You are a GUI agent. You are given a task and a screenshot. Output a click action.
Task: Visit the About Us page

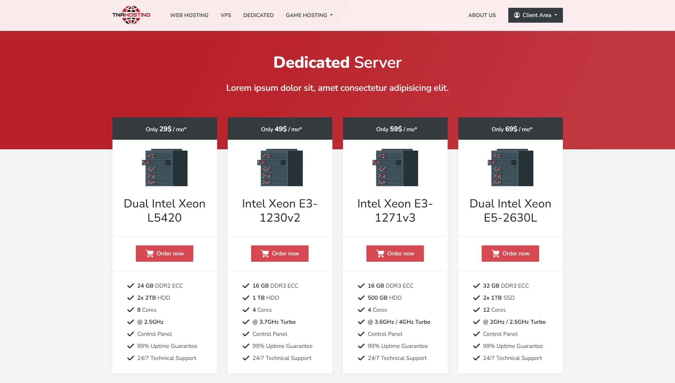click(x=482, y=15)
